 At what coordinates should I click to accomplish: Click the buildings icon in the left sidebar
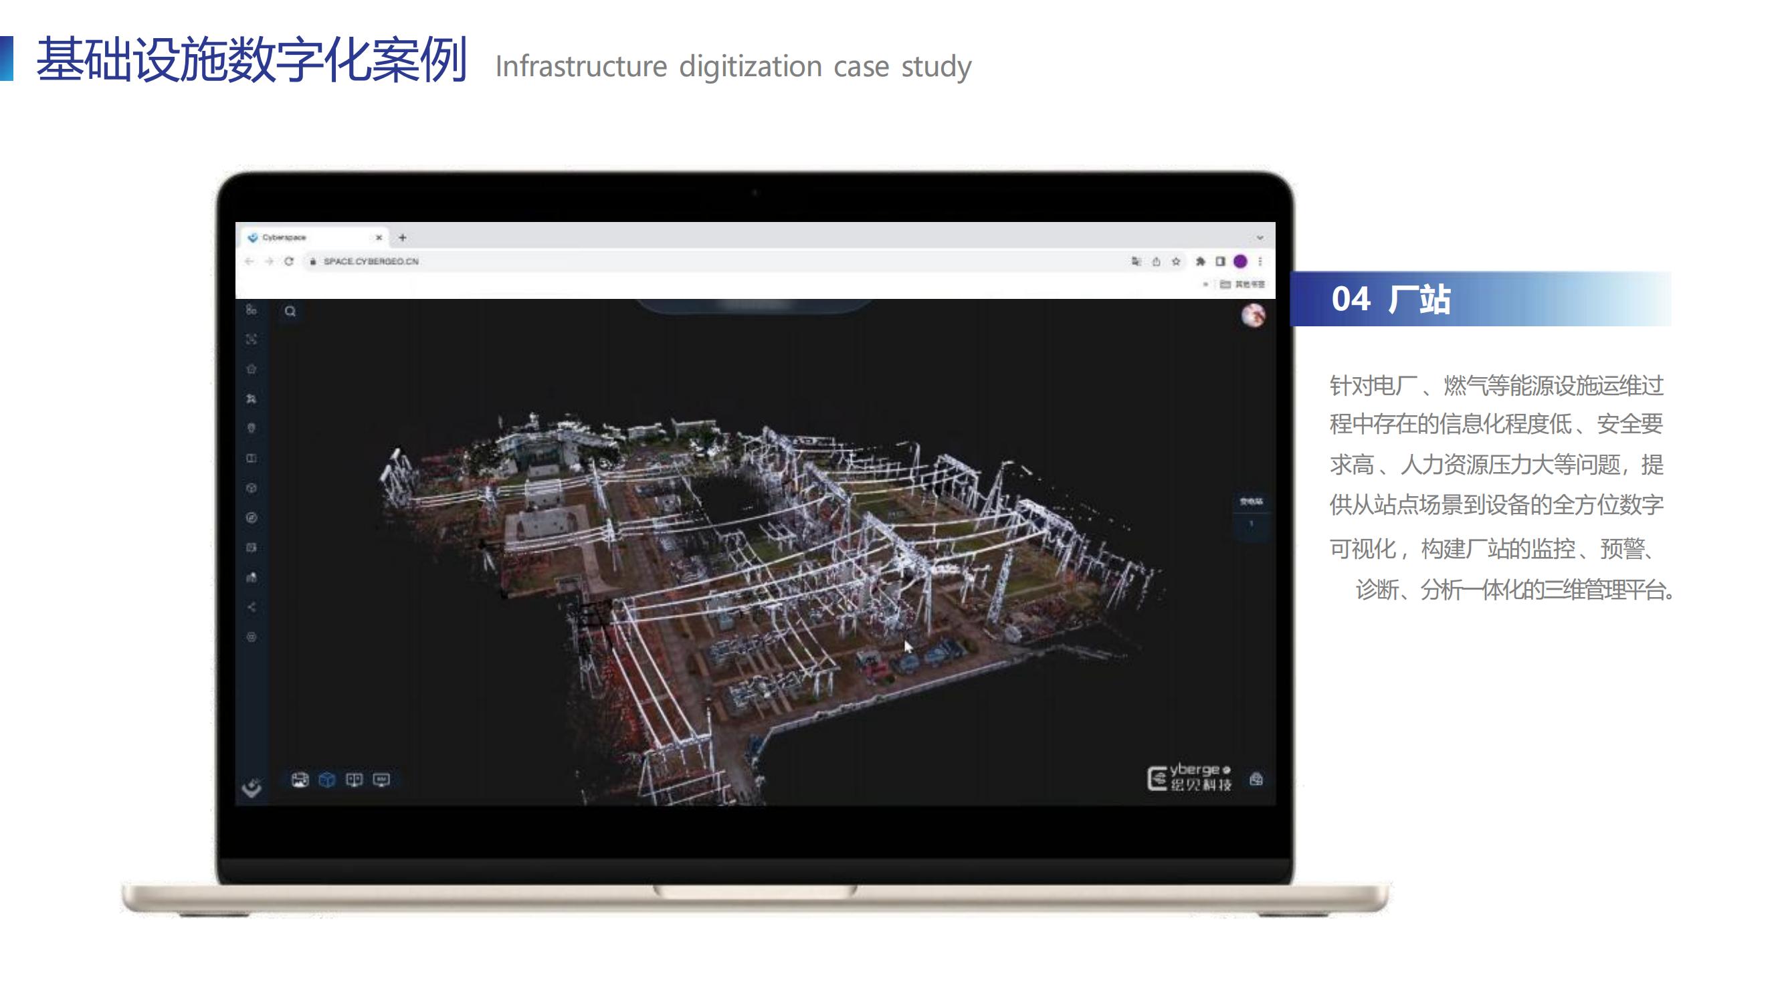252,577
